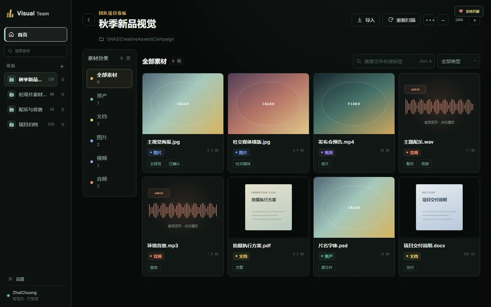Play the 环境音效.mp3 audio waveform
This screenshot has height=307, width=491.
pyautogui.click(x=183, y=210)
